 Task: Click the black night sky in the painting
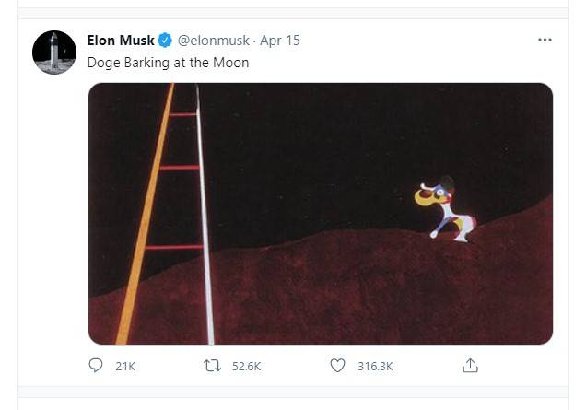point(350,138)
